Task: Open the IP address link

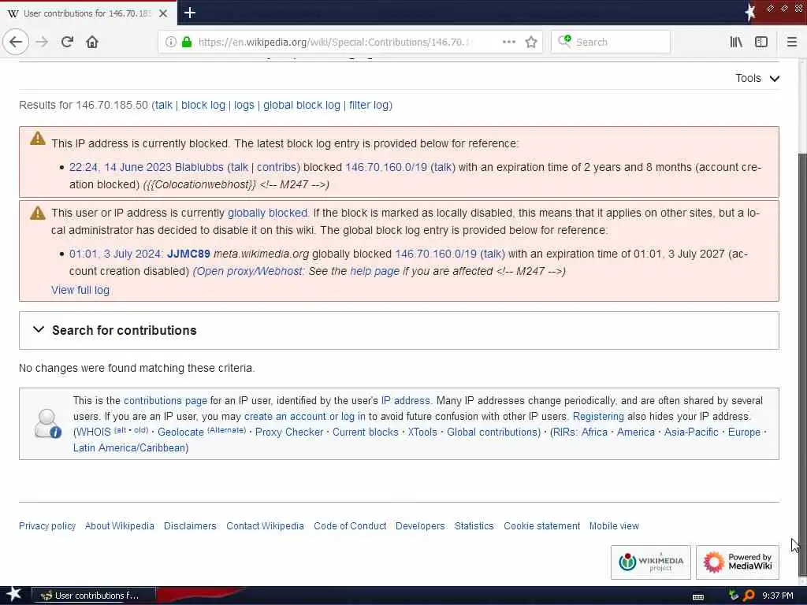Action: pyautogui.click(x=405, y=401)
